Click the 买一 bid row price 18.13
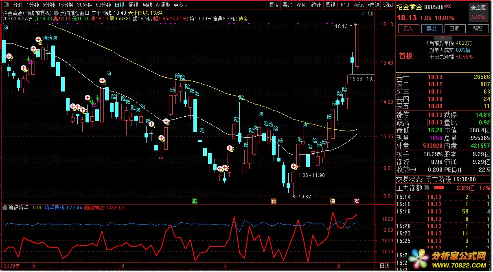 pyautogui.click(x=434, y=77)
